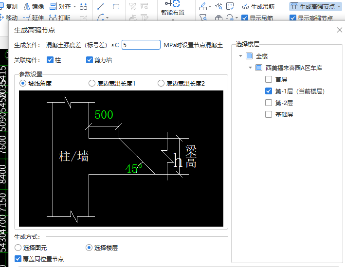Close the 生成高强节点 dialog
Screen dimensions: 345x267
click(x=340, y=30)
